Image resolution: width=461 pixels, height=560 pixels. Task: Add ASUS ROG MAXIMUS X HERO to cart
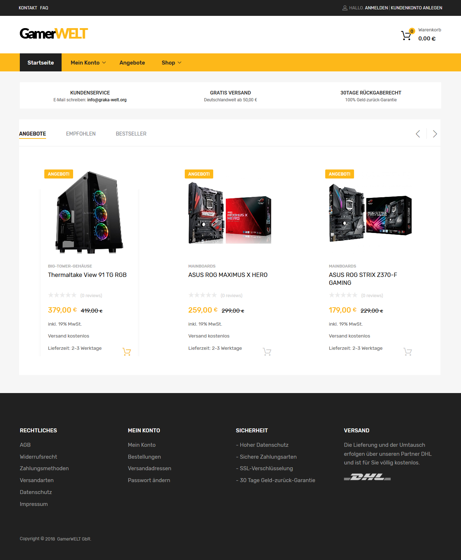pyautogui.click(x=267, y=352)
